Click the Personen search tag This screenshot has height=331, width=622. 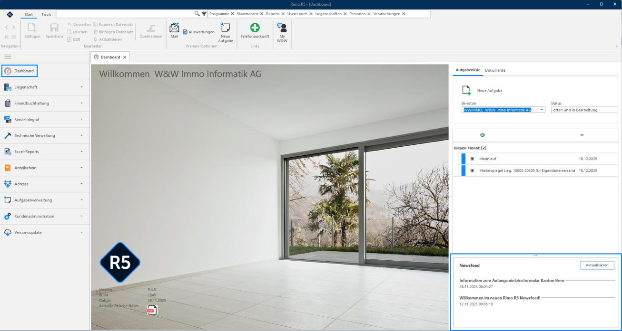pos(358,14)
